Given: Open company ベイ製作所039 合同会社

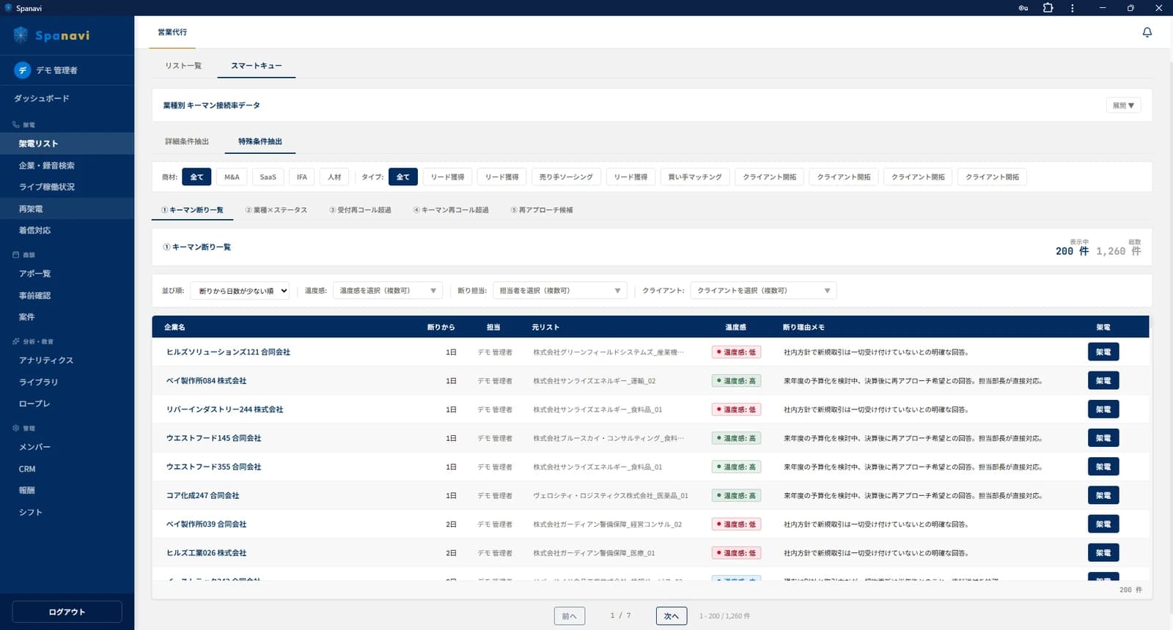Looking at the screenshot, I should pyautogui.click(x=207, y=525).
